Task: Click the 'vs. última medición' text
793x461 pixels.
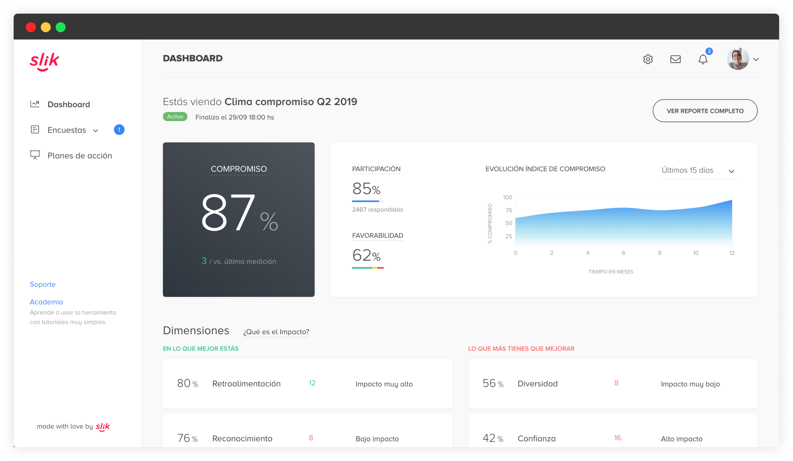Action: [245, 262]
